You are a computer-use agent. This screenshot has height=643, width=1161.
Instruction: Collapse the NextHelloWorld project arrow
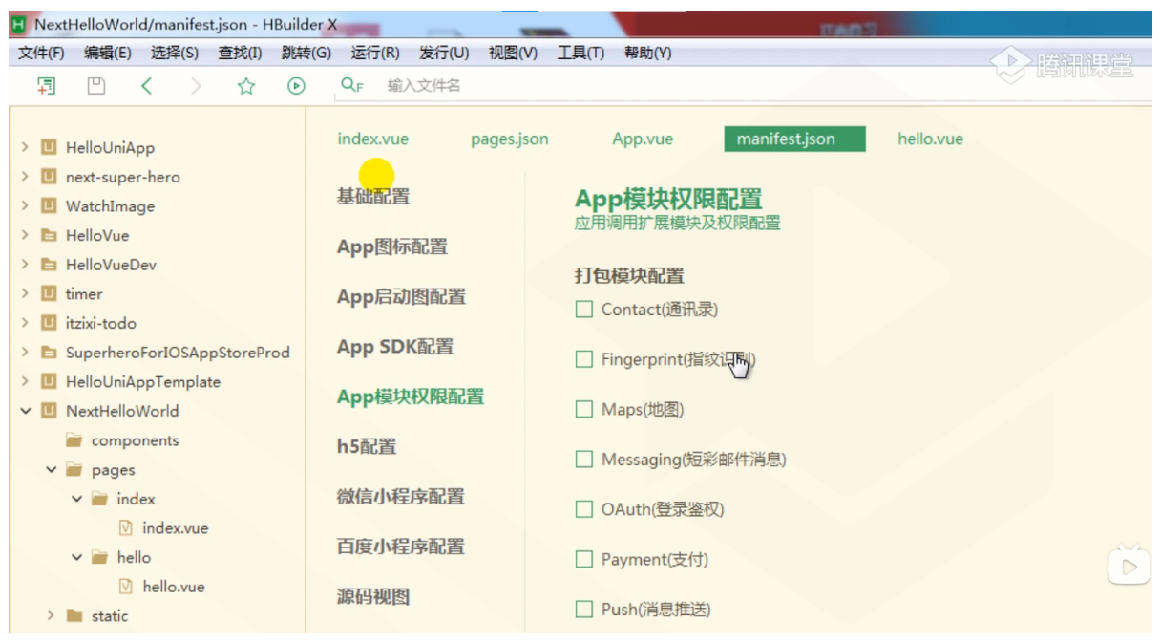[25, 411]
